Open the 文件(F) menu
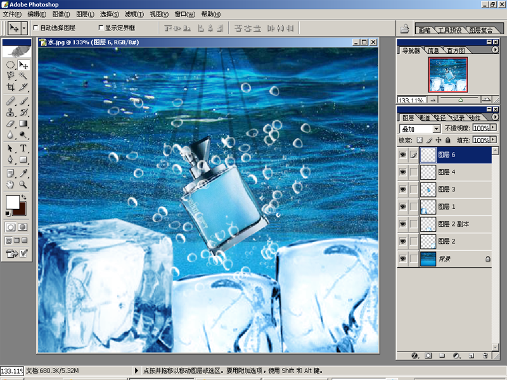 [x=12, y=14]
